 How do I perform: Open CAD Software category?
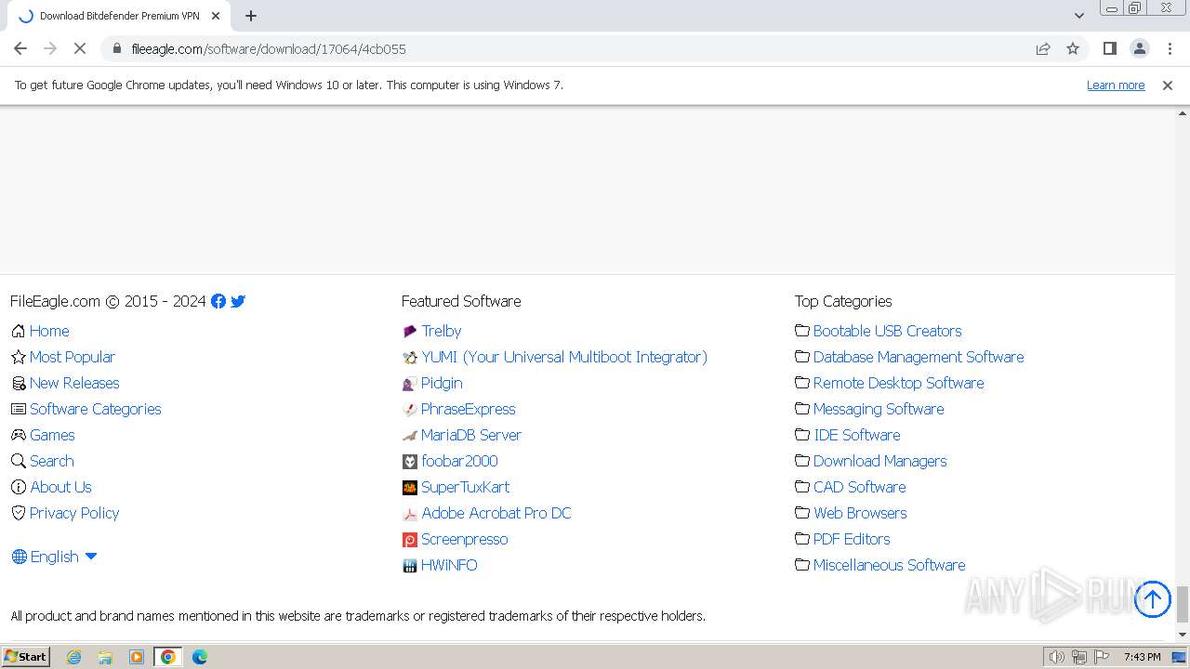click(x=860, y=487)
